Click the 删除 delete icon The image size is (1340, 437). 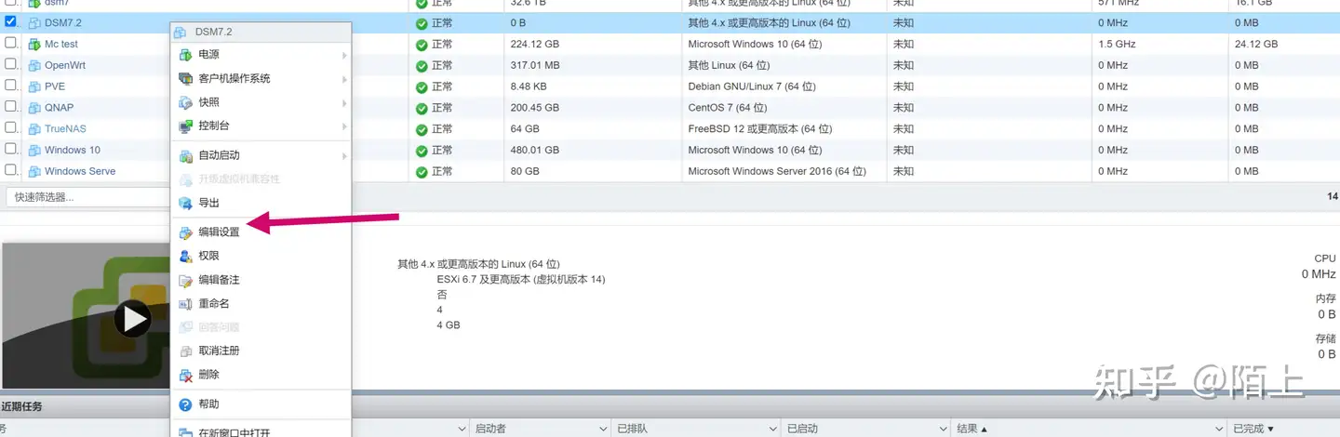185,374
